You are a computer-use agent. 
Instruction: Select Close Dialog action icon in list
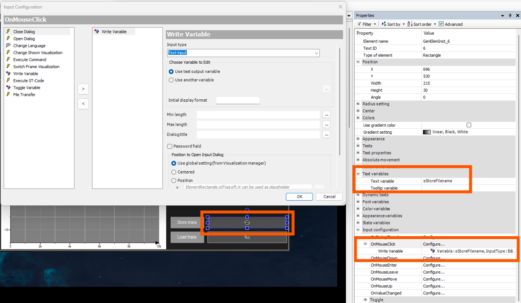(x=8, y=32)
